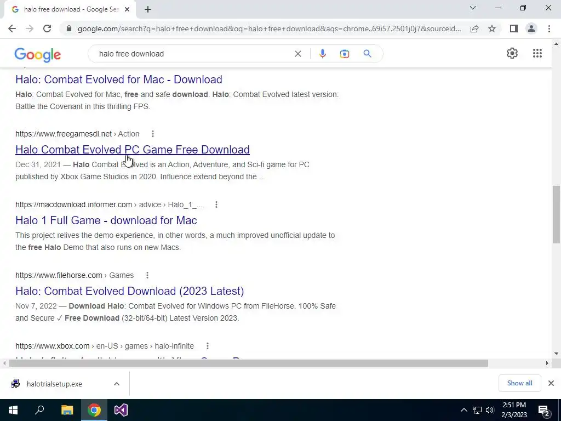Viewport: 561px width, 421px height.
Task: Open Halo 1 Full Game download for Mac
Action: click(x=106, y=220)
